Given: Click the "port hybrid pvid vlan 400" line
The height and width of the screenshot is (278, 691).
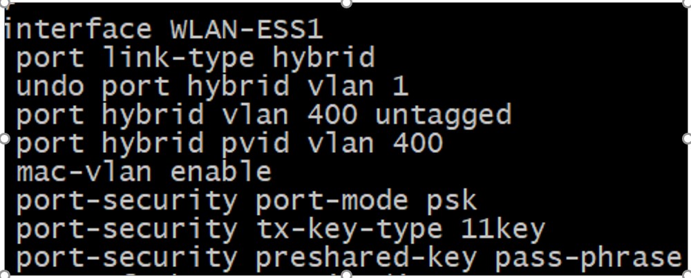Looking at the screenshot, I should (229, 143).
